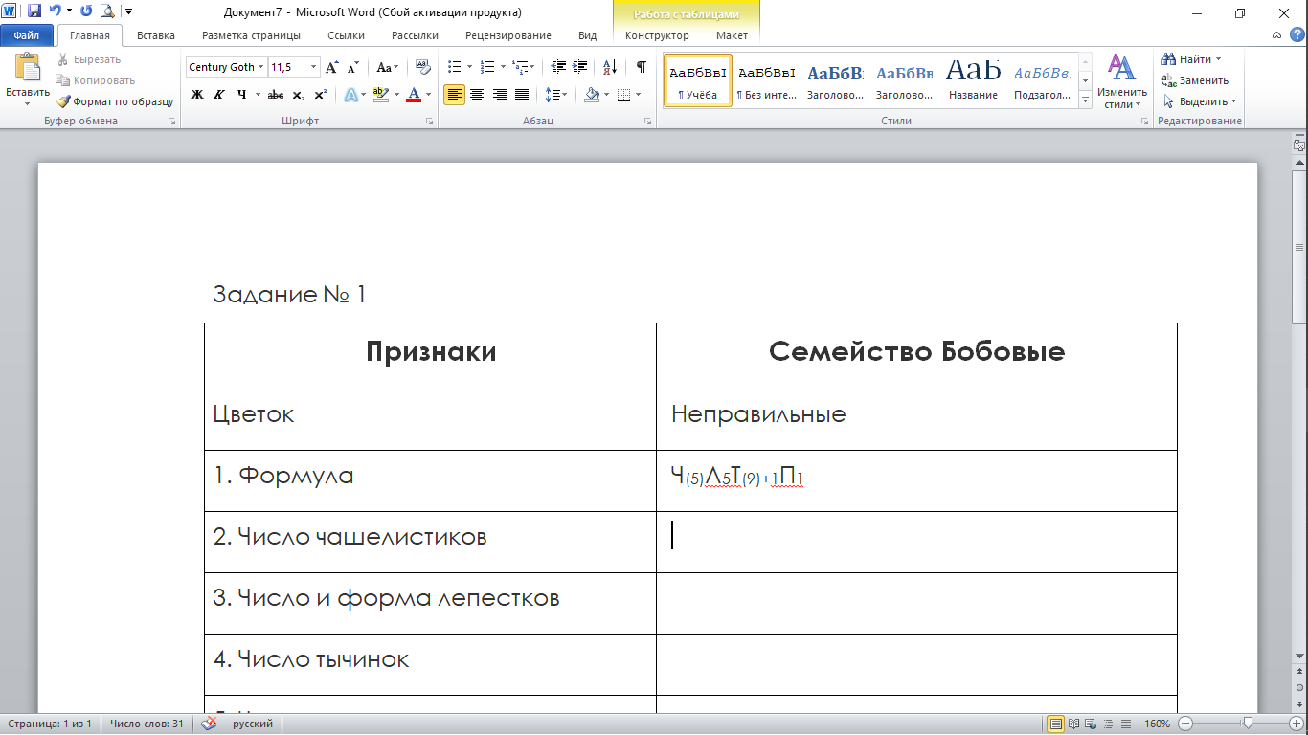This screenshot has height=735, width=1308.
Task: Toggle Outline view in the status bar
Action: (1108, 724)
